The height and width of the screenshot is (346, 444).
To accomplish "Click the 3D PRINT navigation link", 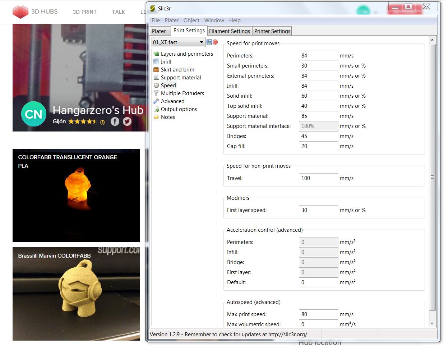I will 84,12.
